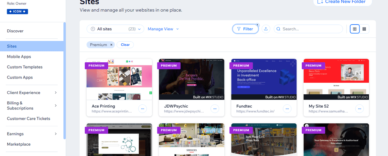This screenshot has width=388, height=156.
Task: Open the All sites dropdown
Action: [x=115, y=29]
